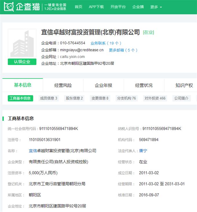Open the 业务联系 (19个) link
The width and height of the screenshot is (197, 212).
[x=106, y=43]
